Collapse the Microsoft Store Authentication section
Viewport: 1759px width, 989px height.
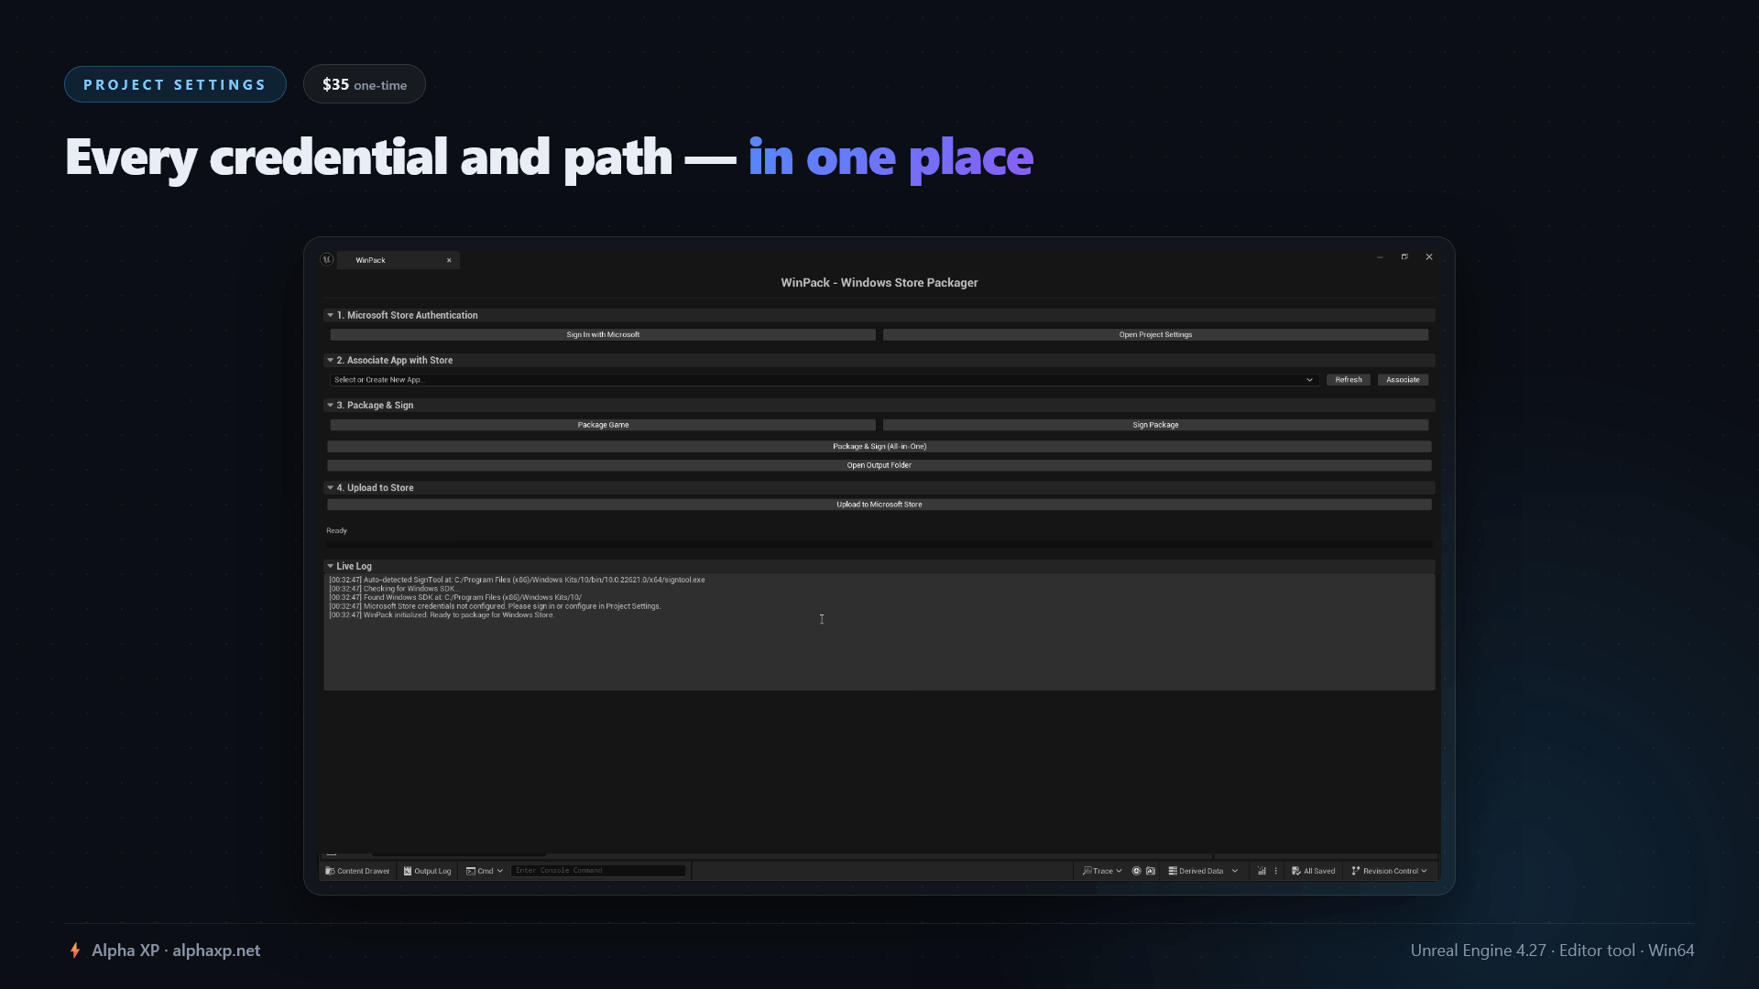[x=331, y=315]
